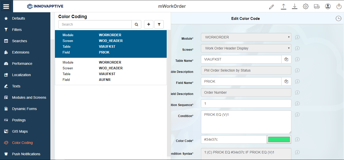Click the upload arrow icon
Image resolution: width=344 pixels, height=160 pixels.
(284, 7)
